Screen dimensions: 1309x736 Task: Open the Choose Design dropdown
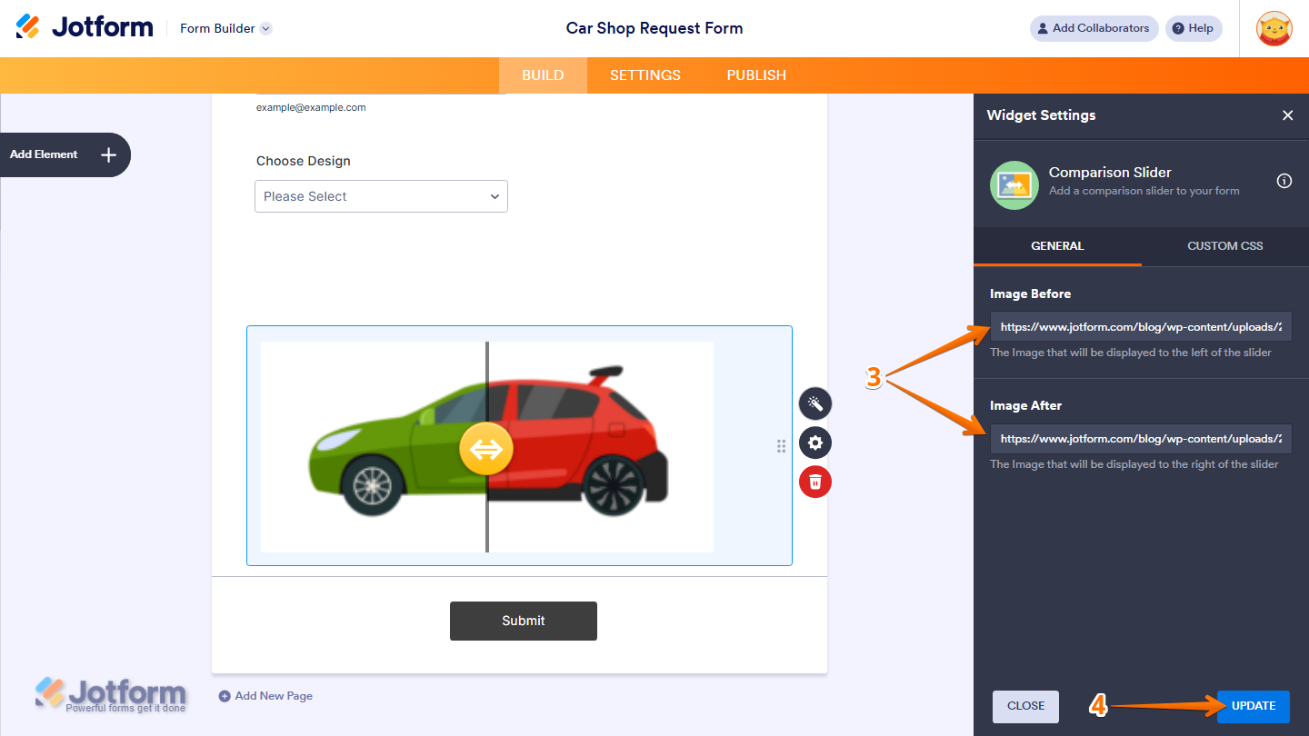coord(381,196)
